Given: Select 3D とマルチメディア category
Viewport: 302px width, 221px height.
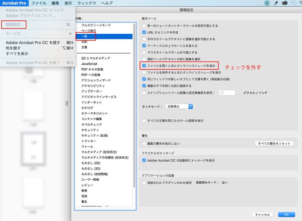Looking at the screenshot, I should [95, 58].
